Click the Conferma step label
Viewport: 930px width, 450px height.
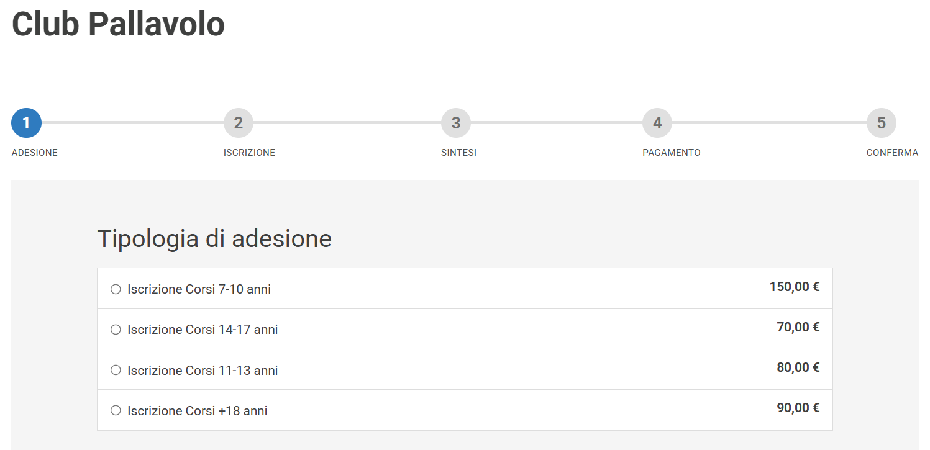pyautogui.click(x=892, y=153)
